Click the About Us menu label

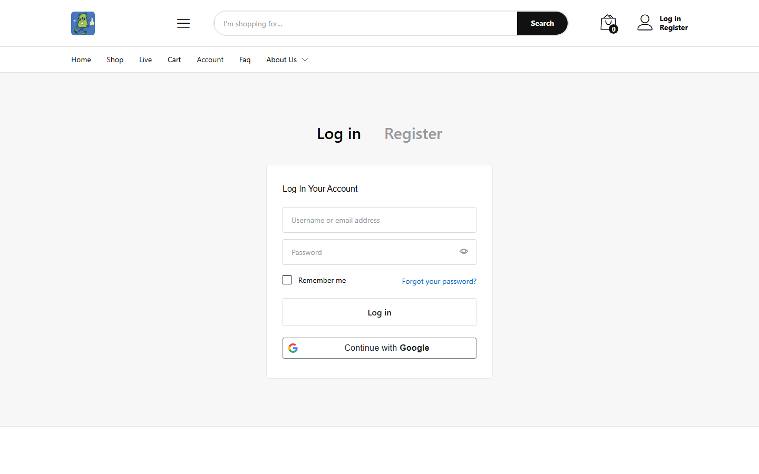[281, 60]
